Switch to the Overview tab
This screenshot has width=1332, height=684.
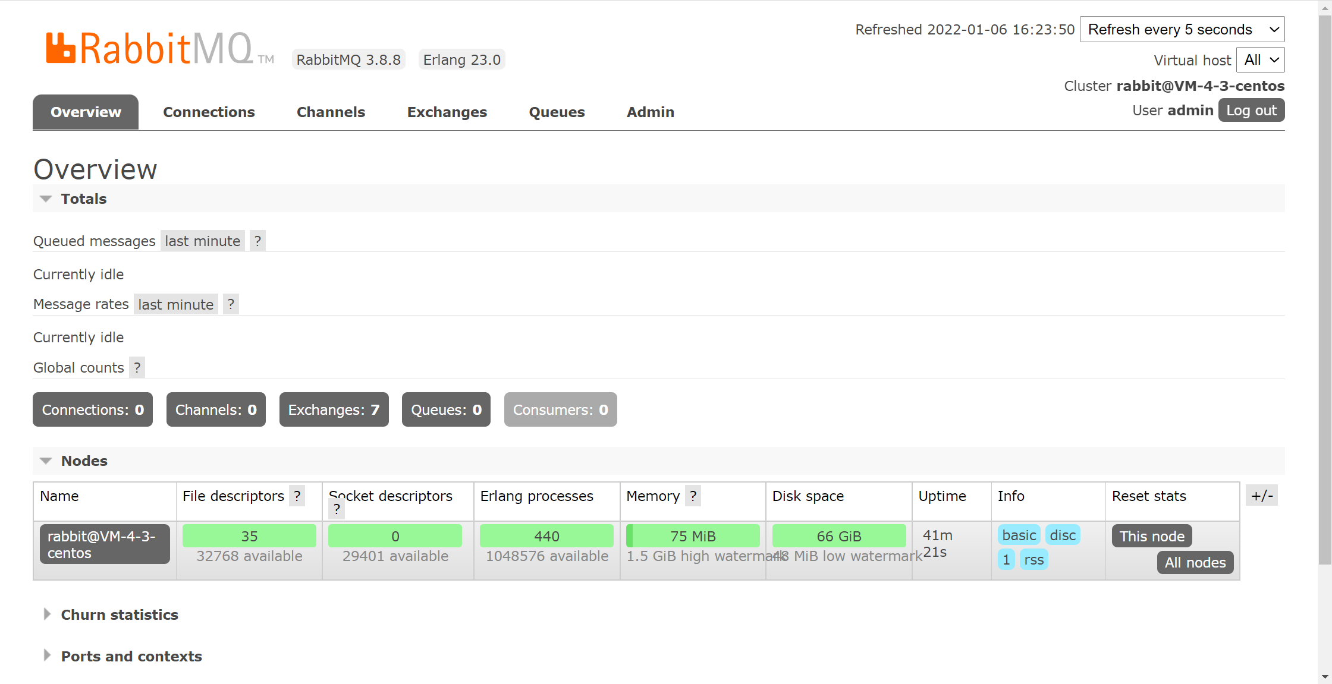point(86,112)
